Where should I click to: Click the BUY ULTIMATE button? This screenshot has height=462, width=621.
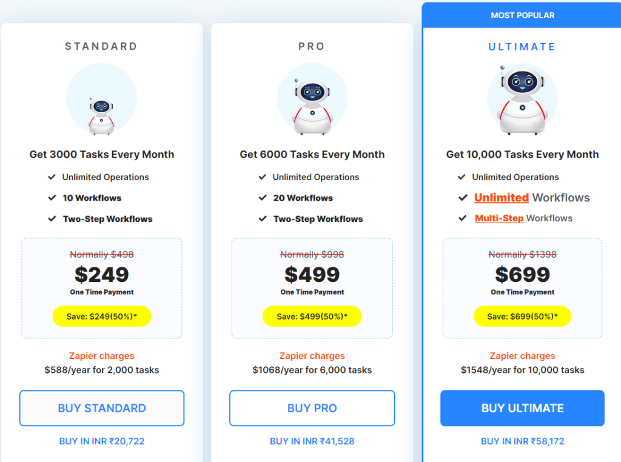(522, 408)
